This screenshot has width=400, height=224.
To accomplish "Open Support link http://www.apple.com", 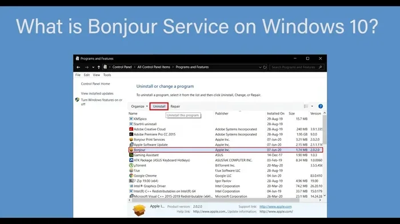I will (x=275, y=206).
